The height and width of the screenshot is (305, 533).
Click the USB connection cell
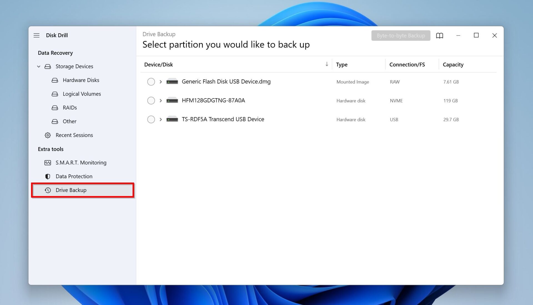pos(394,120)
